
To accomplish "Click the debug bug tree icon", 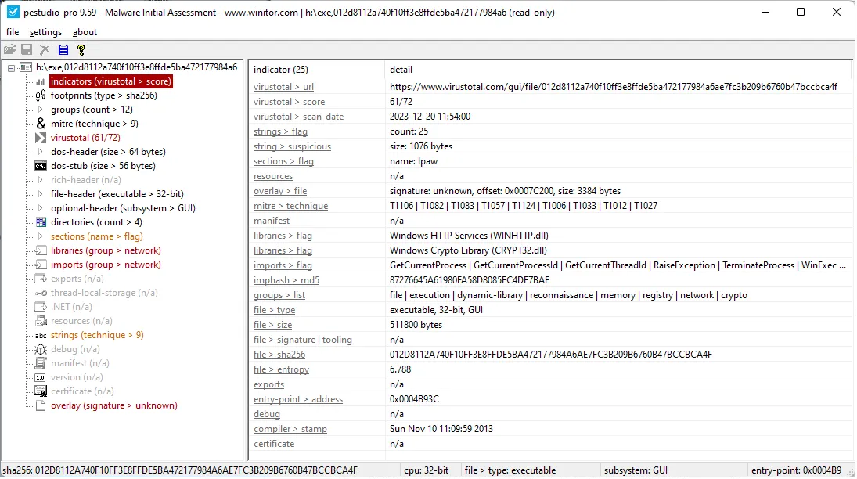I will click(41, 349).
